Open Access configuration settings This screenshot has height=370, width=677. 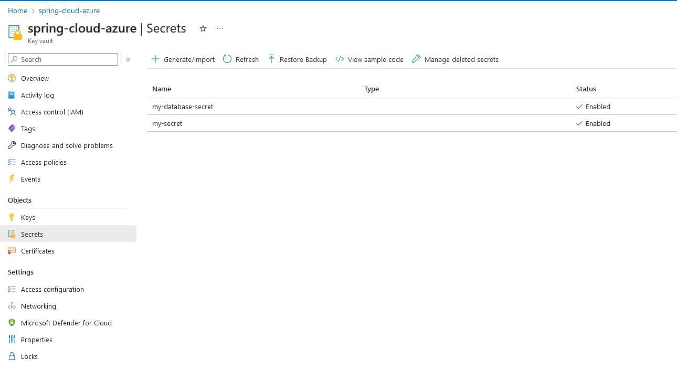52,289
